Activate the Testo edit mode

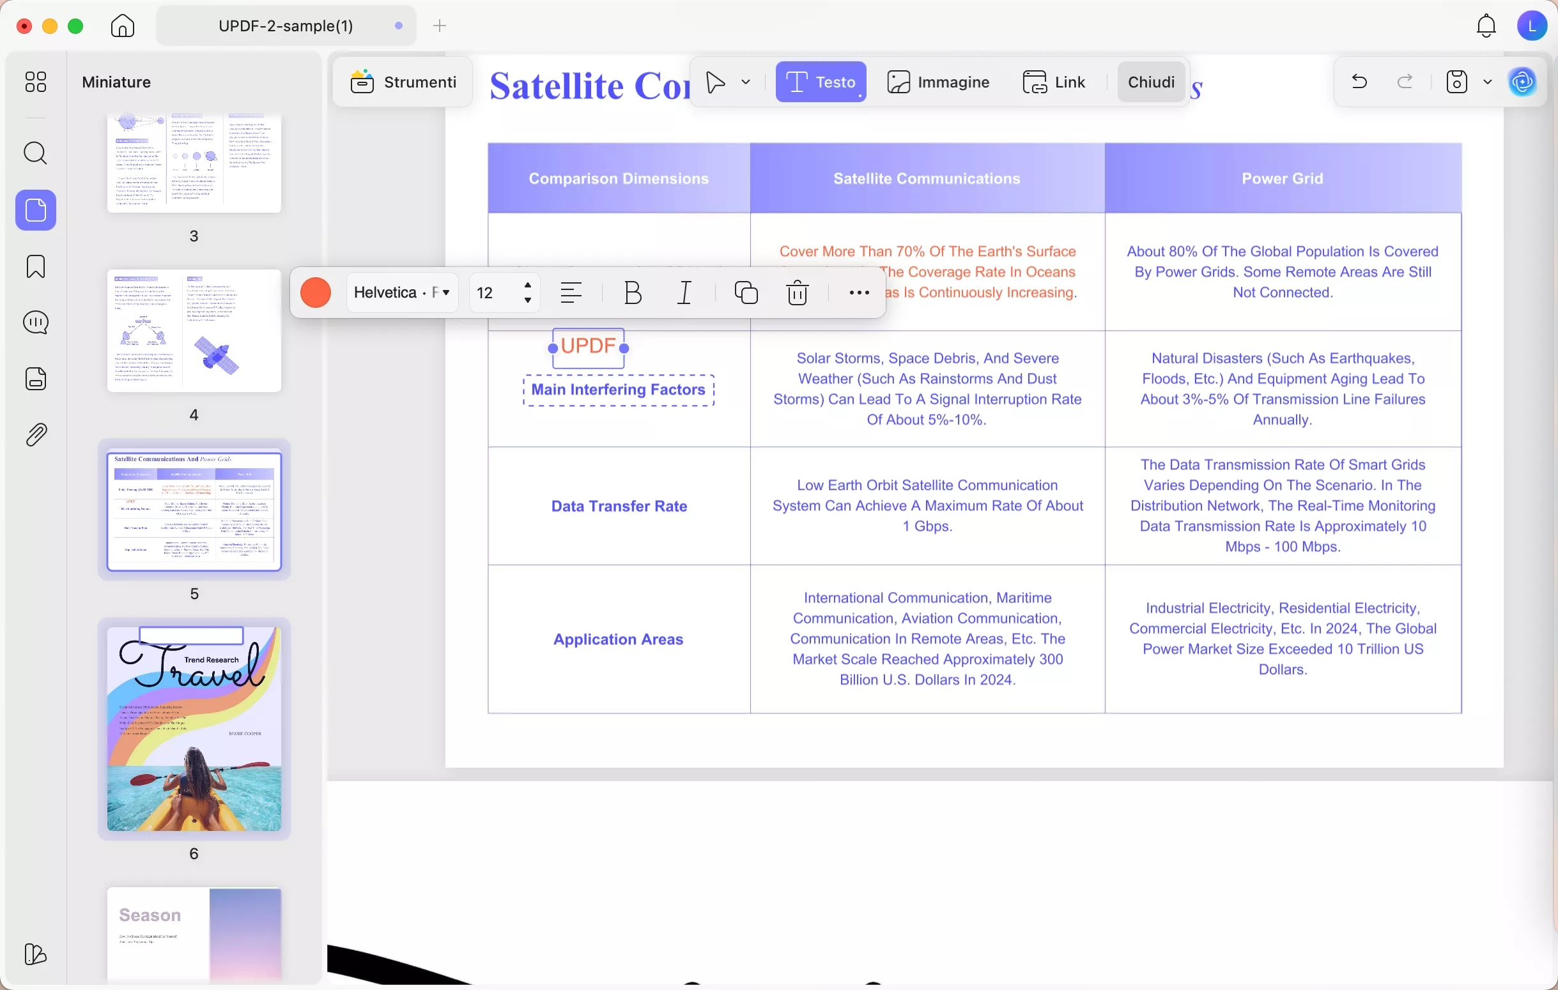821,82
